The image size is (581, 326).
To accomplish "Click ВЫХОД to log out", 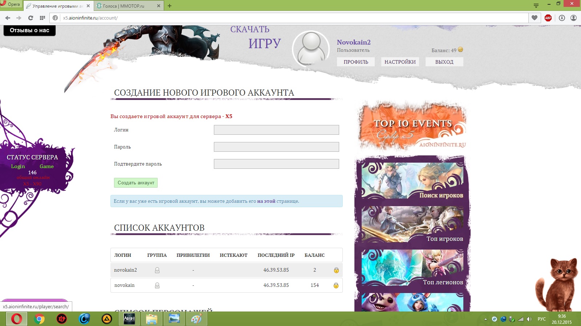I will tap(444, 62).
